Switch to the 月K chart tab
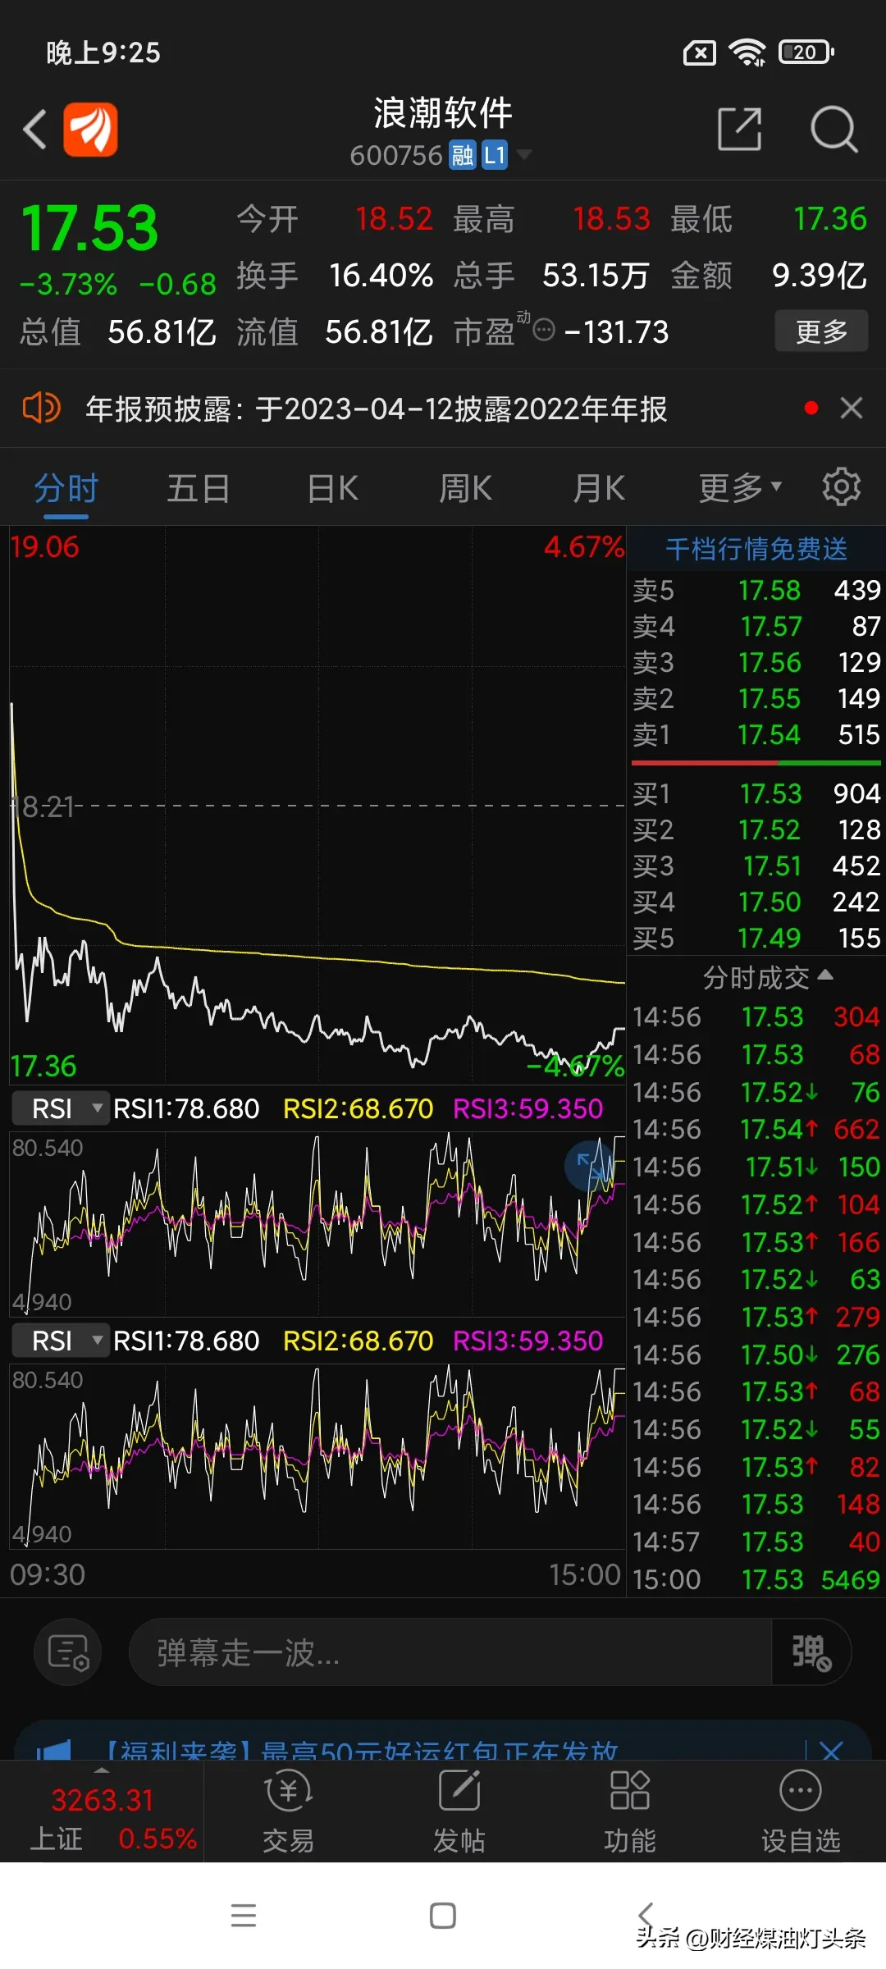 [599, 489]
